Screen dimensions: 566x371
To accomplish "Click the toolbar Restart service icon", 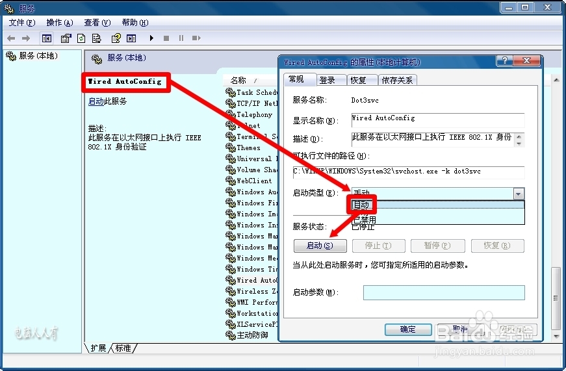I will click(x=196, y=38).
